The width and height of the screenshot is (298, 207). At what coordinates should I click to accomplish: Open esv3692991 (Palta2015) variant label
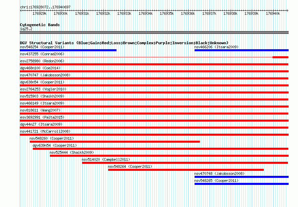[42, 117]
